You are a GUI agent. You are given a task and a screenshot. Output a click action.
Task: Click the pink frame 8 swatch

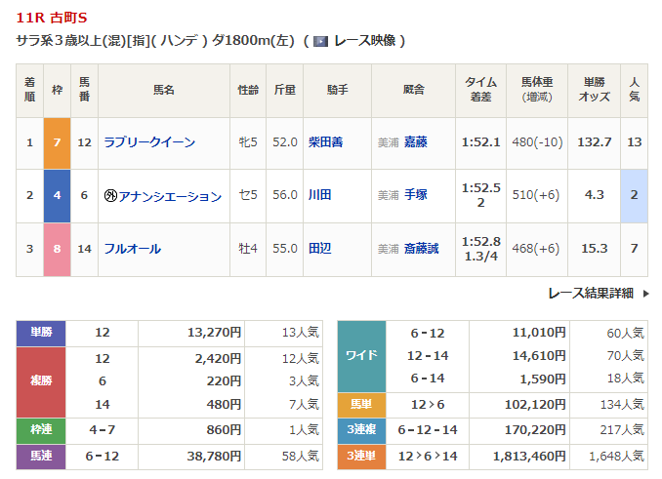pyautogui.click(x=57, y=249)
